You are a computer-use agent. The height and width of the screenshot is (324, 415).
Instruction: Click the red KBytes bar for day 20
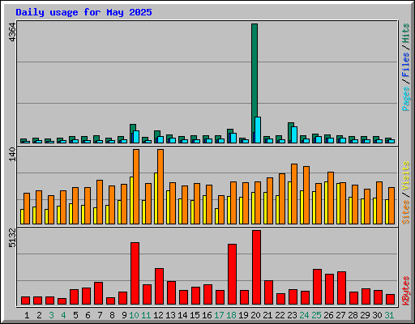[256, 267]
